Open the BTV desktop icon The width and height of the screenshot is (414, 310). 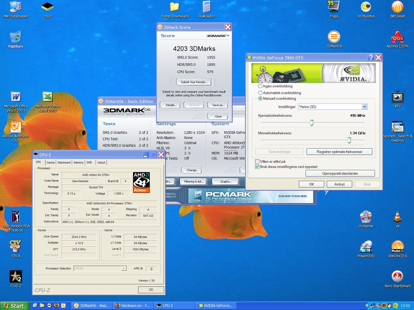point(398,99)
